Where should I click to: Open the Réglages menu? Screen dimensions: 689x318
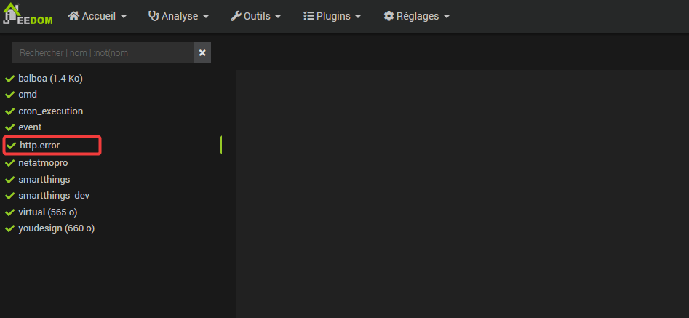pyautogui.click(x=417, y=16)
